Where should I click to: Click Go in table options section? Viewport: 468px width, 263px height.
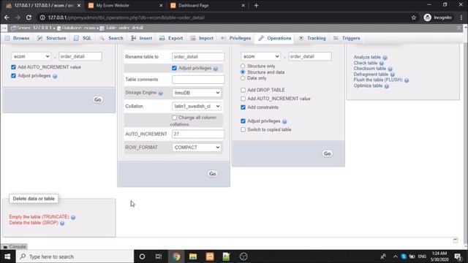pyautogui.click(x=212, y=174)
